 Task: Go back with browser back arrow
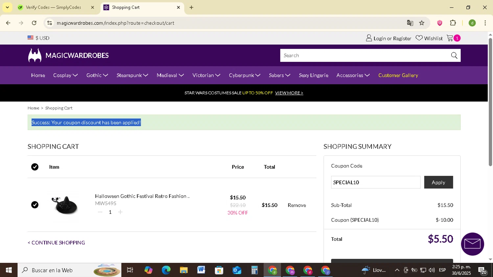click(x=8, y=23)
